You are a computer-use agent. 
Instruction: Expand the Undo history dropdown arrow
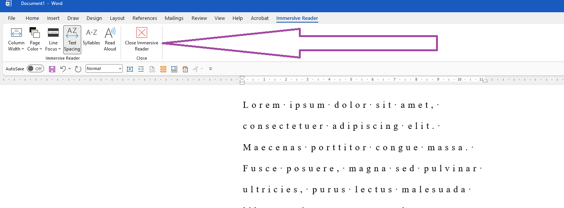(69, 69)
